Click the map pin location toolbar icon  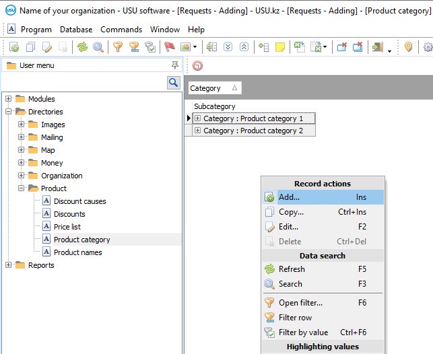click(x=408, y=47)
